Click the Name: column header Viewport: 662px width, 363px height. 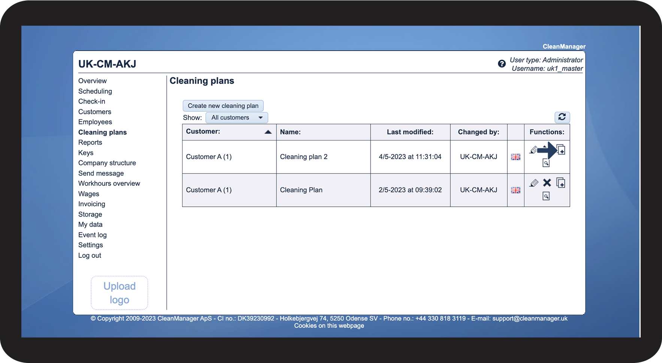pos(290,132)
